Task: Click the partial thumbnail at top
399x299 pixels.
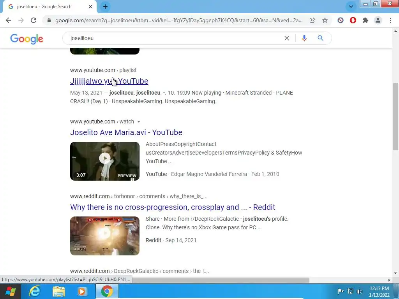Action: click(105, 51)
